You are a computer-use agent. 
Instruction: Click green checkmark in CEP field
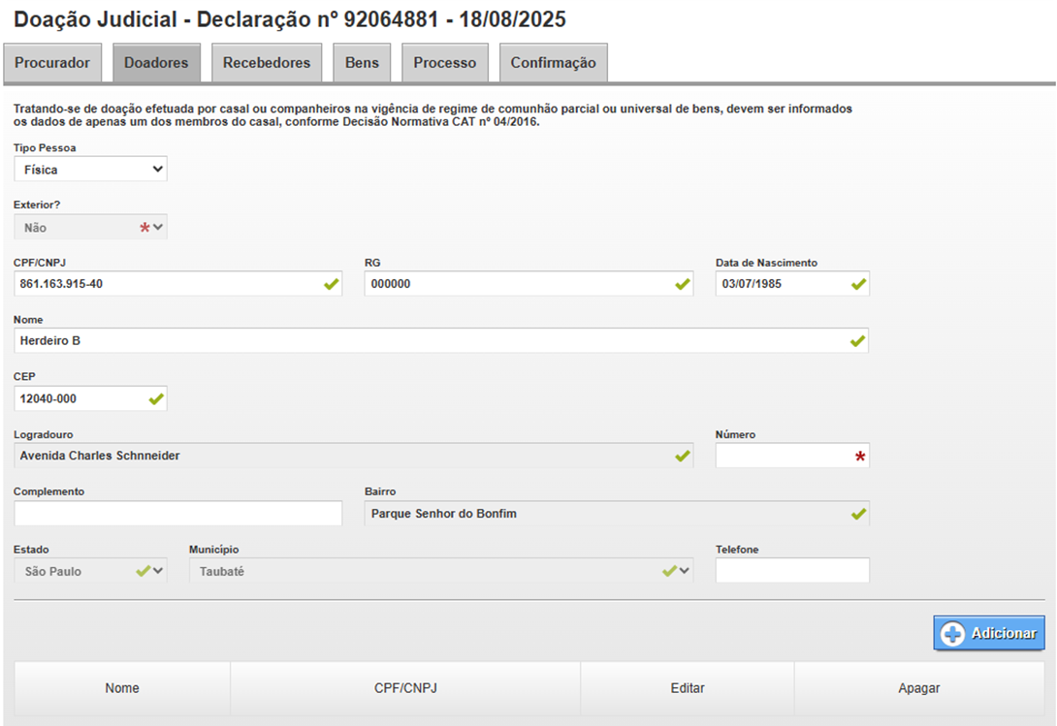pyautogui.click(x=156, y=398)
